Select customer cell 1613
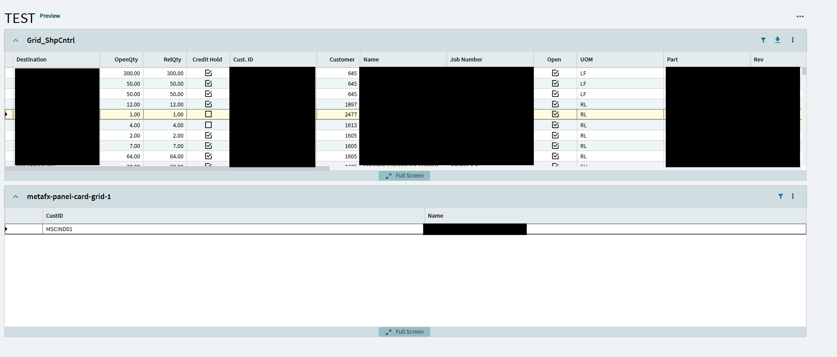 (x=338, y=125)
